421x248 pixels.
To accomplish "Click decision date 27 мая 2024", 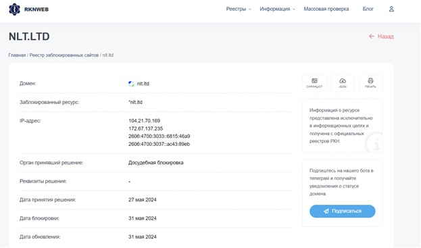I will tap(143, 200).
